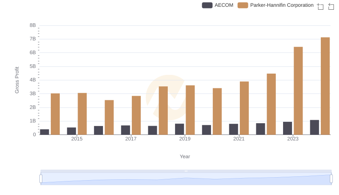This screenshot has height=195, width=339.
Task: Click the 2023 x-axis label
Action: (x=293, y=139)
